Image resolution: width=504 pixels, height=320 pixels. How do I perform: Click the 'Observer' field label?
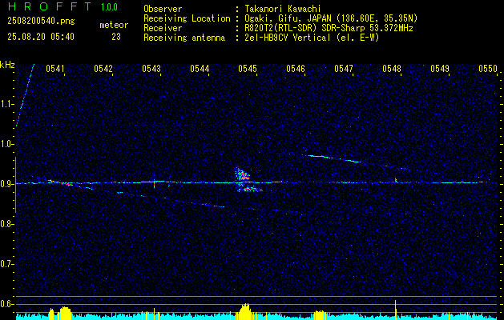[163, 9]
